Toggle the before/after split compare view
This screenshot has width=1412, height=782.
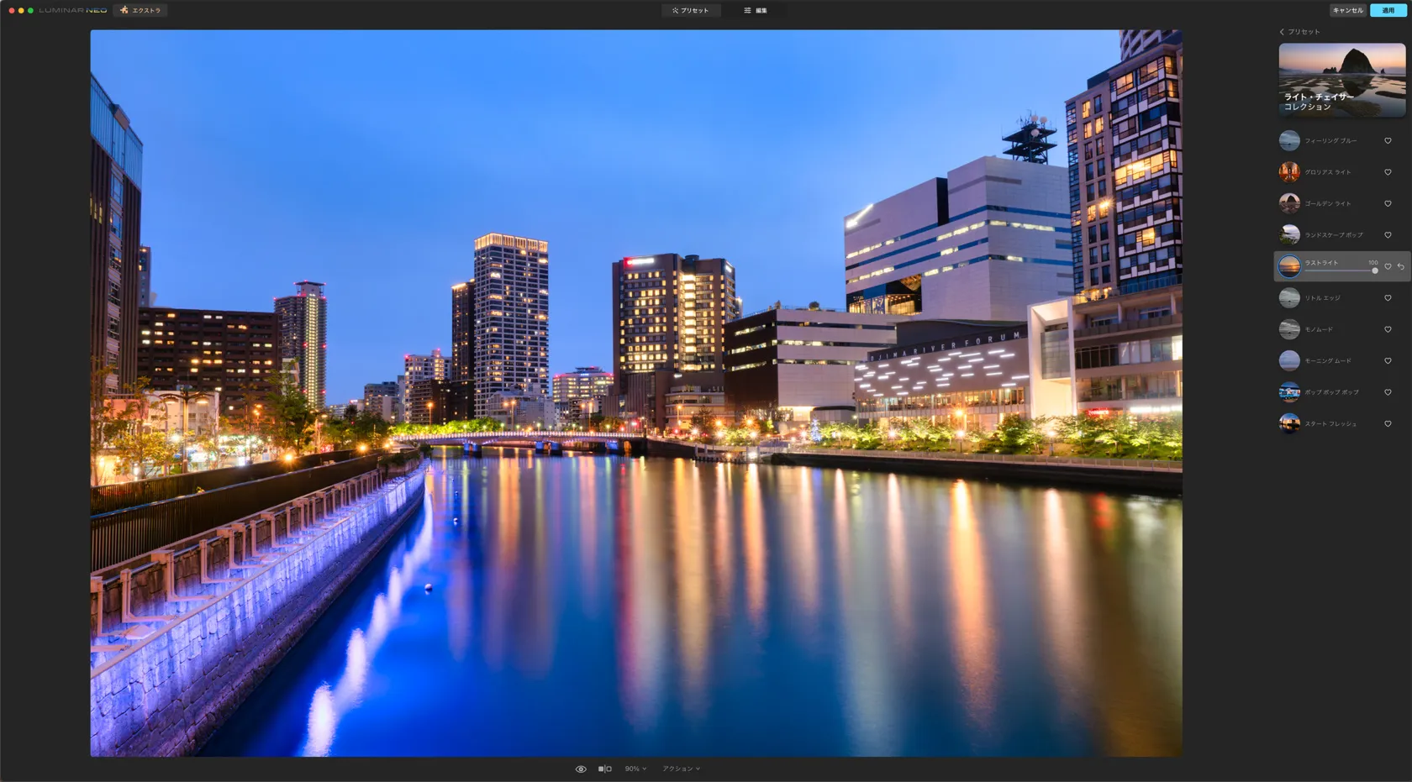[x=604, y=769]
